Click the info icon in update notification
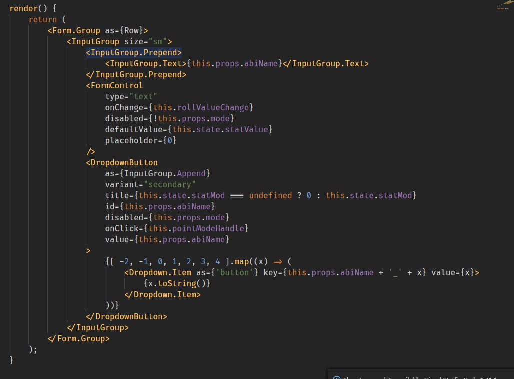514x379 pixels. tap(337, 377)
